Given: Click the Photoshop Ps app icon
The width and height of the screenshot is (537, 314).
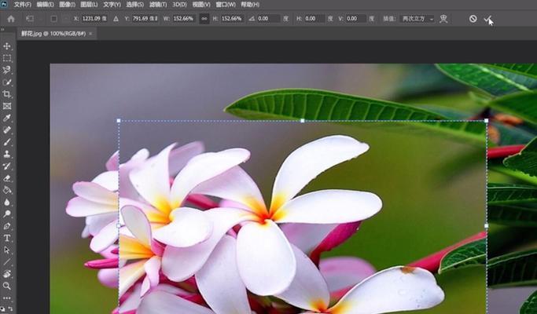Looking at the screenshot, I should coord(4,5).
